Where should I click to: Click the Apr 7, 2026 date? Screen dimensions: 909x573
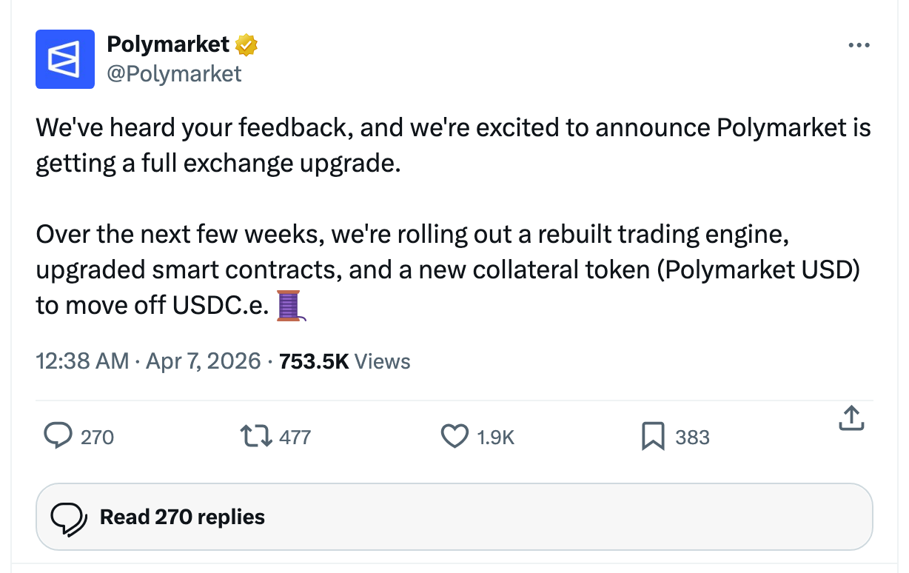click(204, 361)
